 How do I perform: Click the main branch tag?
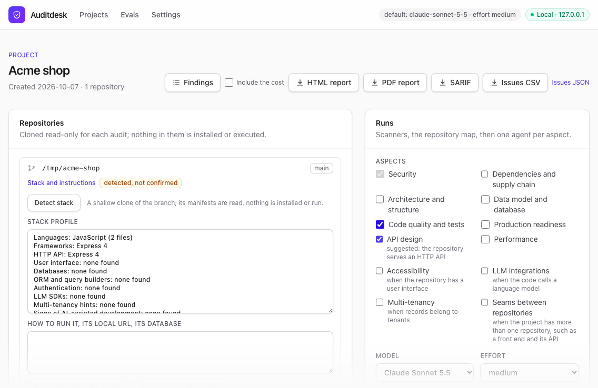(322, 168)
